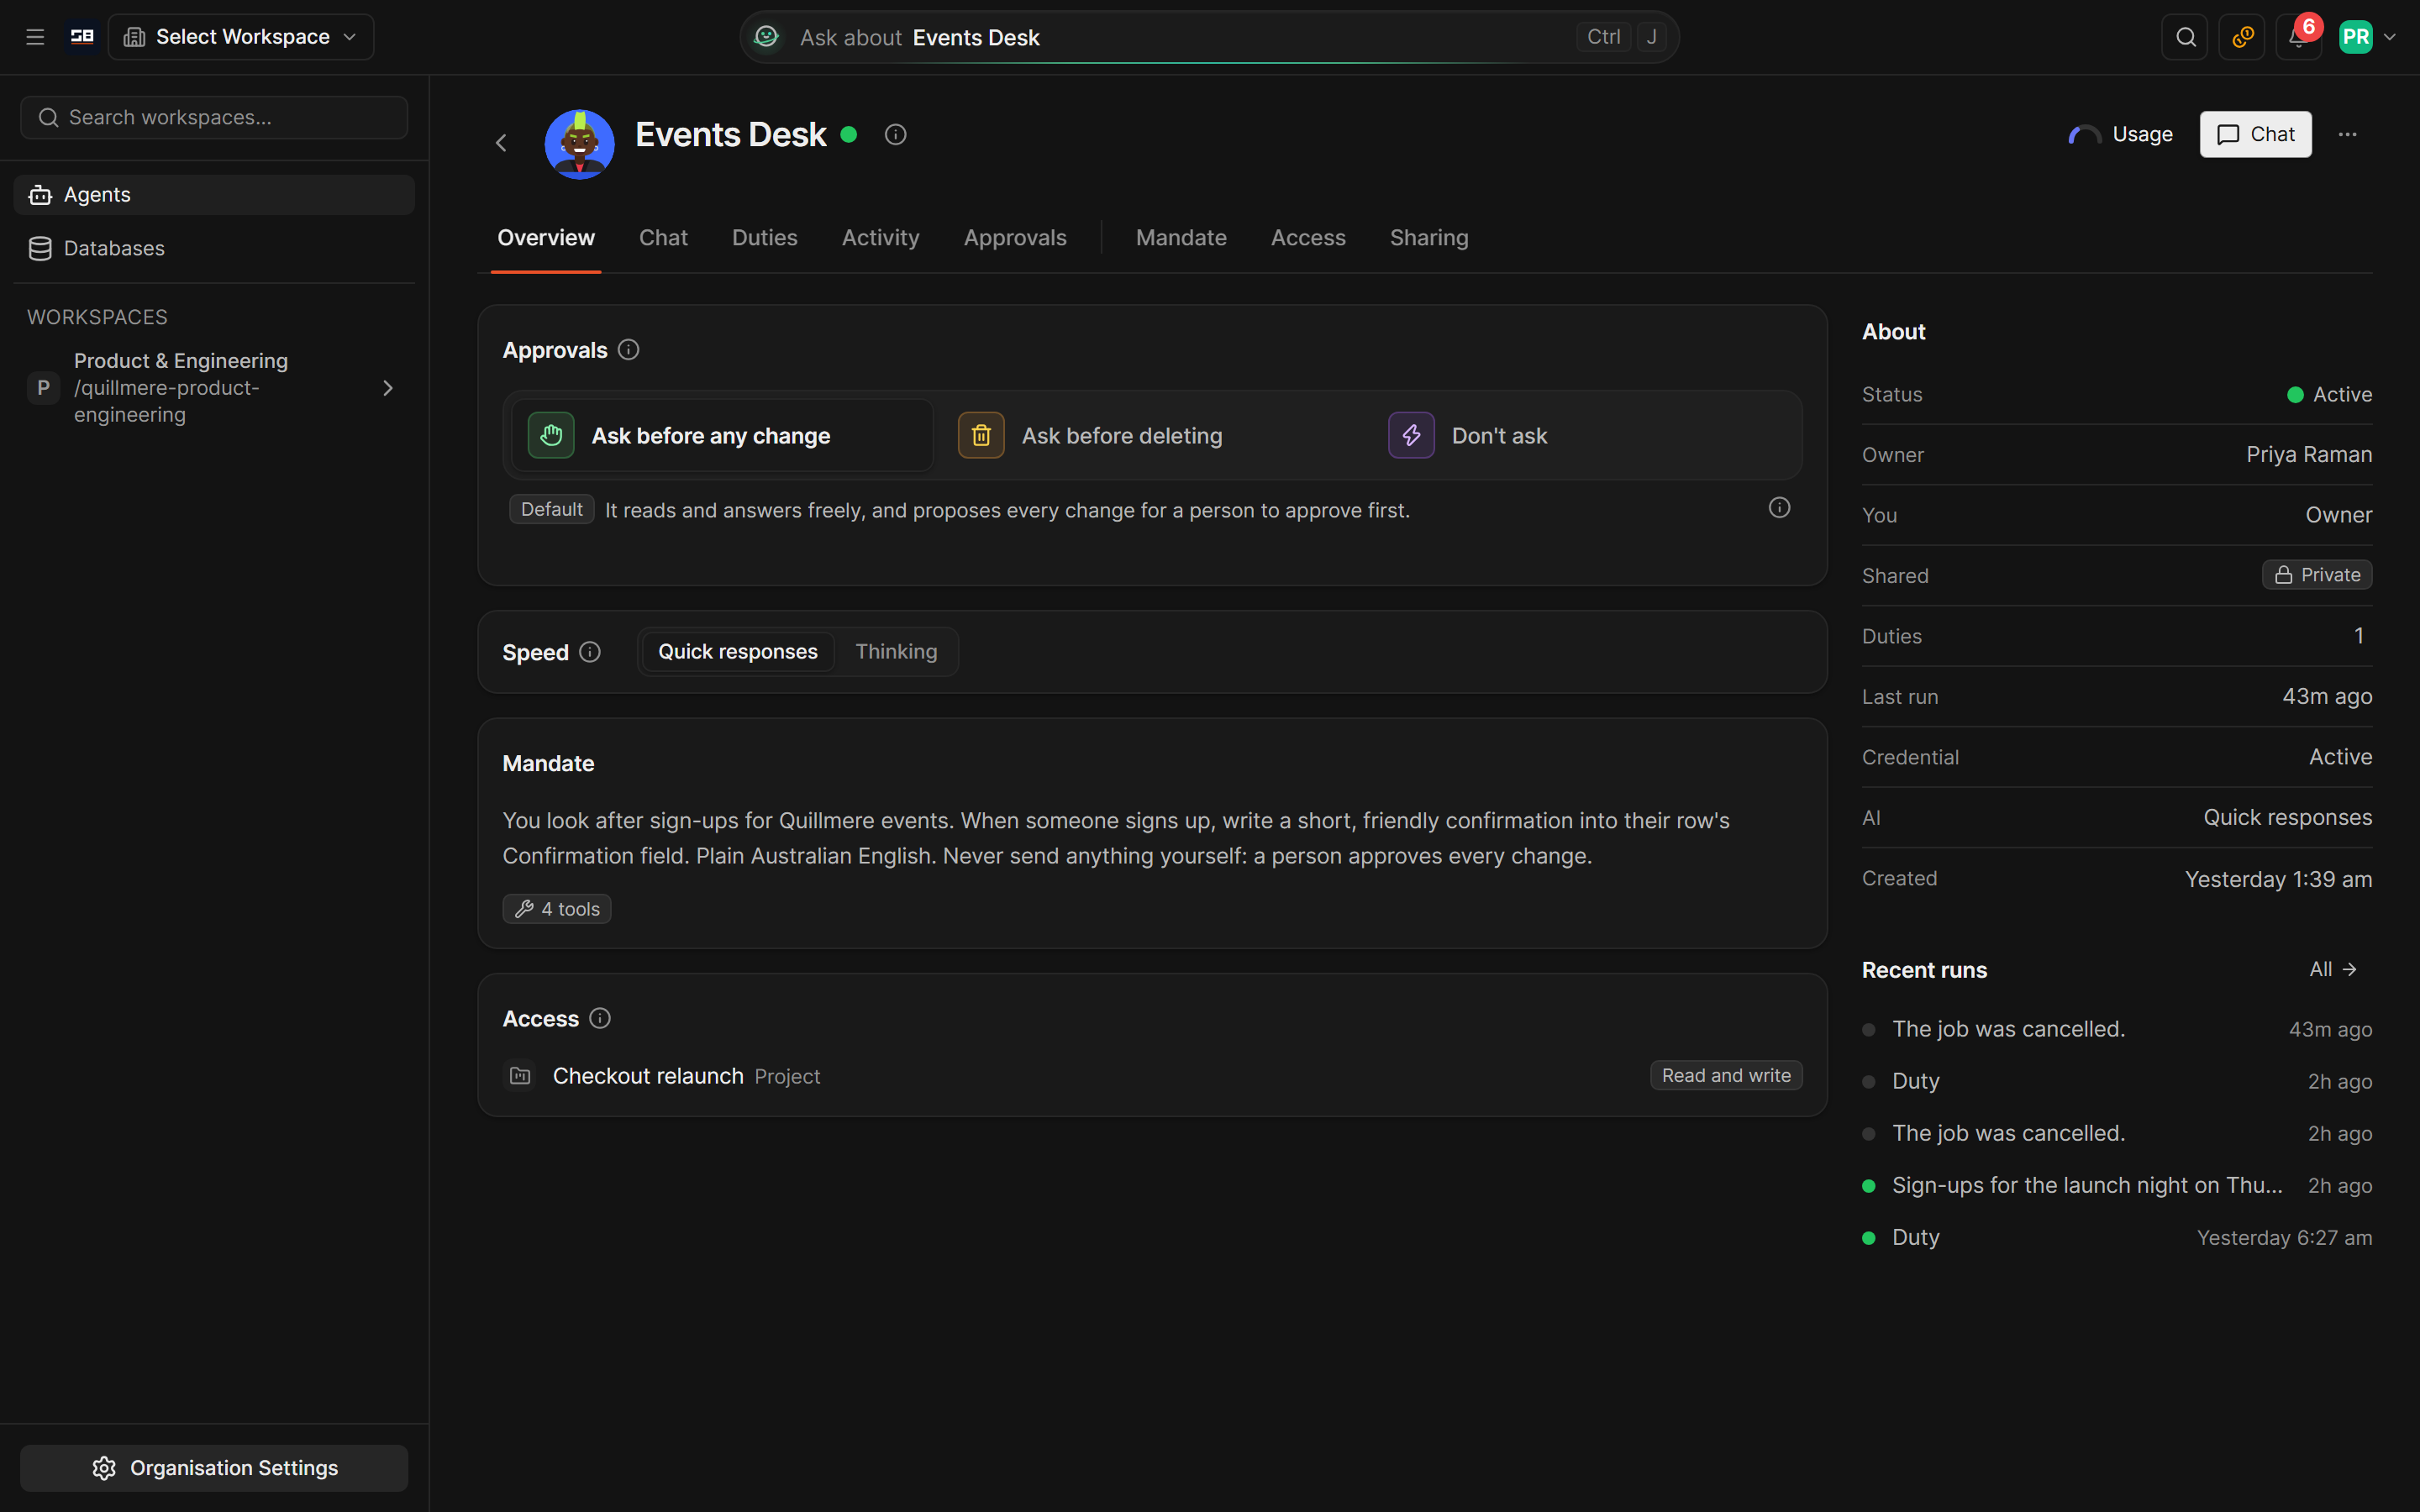Open the Mandate tab
The width and height of the screenshot is (2420, 1512).
click(1181, 238)
